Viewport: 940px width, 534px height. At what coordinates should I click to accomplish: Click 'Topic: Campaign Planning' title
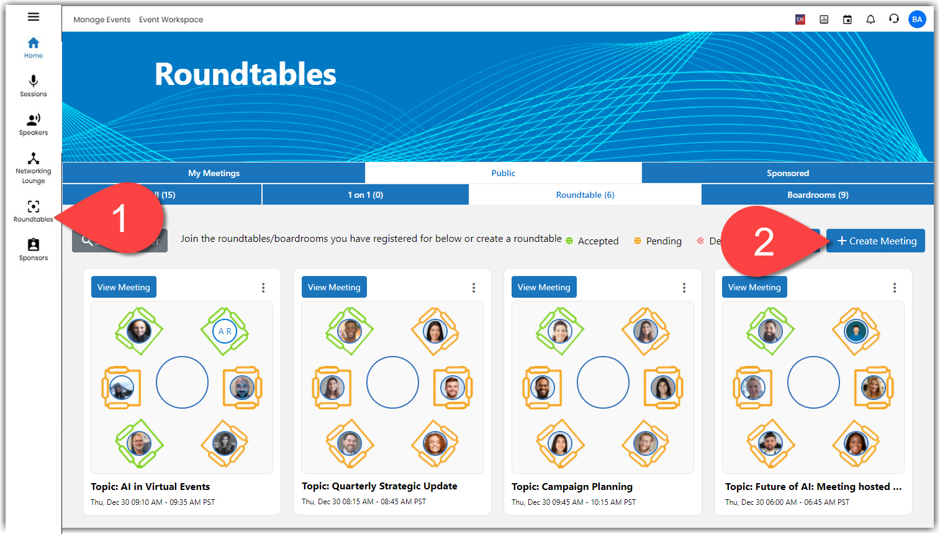coord(572,487)
